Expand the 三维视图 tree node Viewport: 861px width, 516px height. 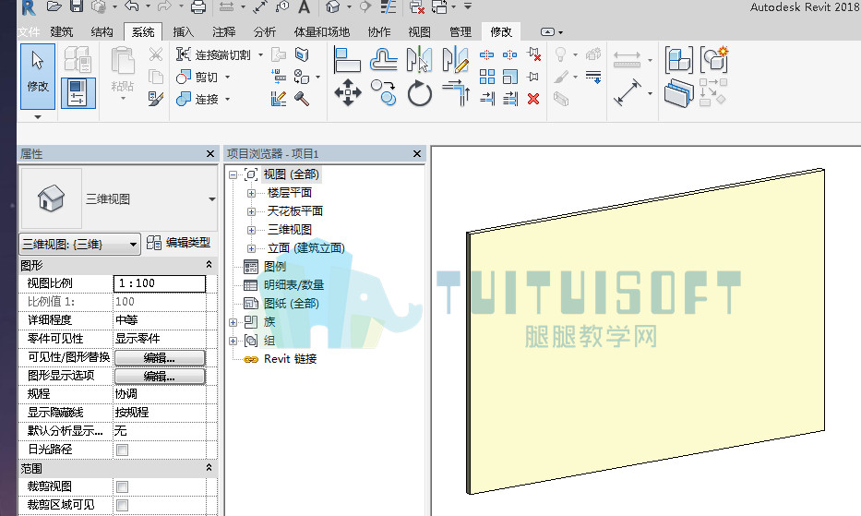pyautogui.click(x=251, y=230)
